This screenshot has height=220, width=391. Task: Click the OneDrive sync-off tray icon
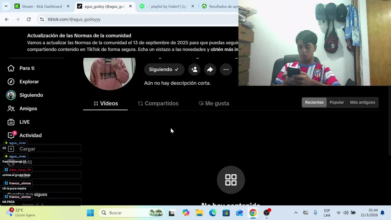tap(305, 213)
